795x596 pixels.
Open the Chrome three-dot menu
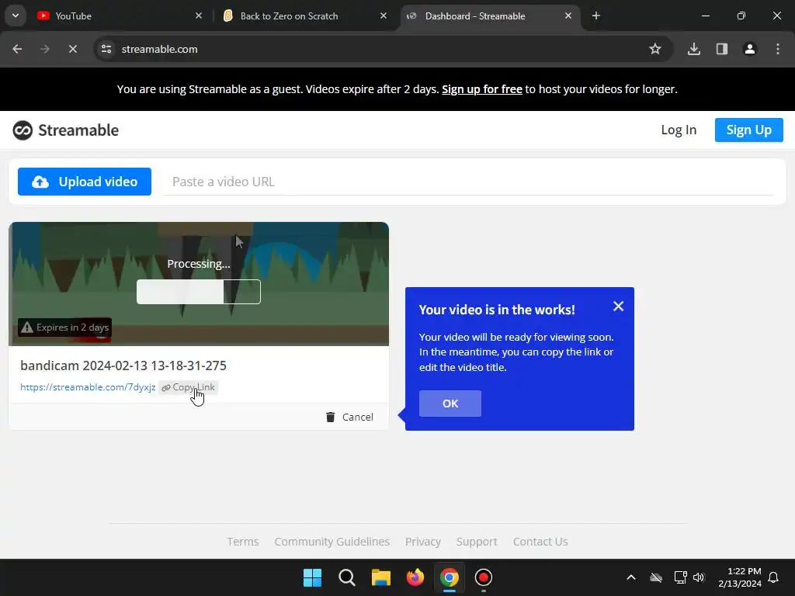[x=778, y=49]
